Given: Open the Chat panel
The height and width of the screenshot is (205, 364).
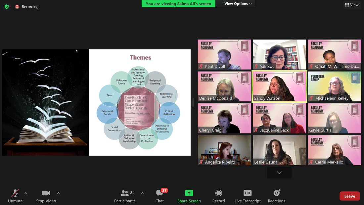Looking at the screenshot, I should click(159, 196).
